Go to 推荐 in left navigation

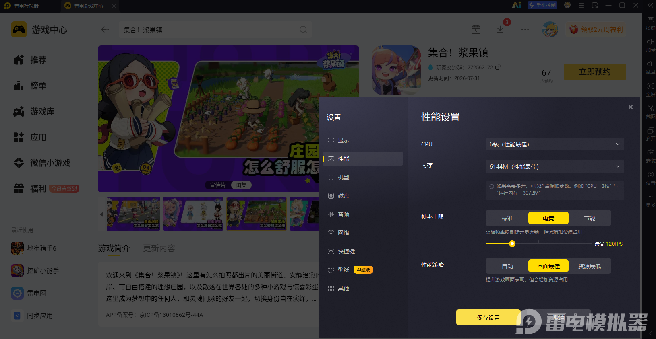click(x=30, y=60)
